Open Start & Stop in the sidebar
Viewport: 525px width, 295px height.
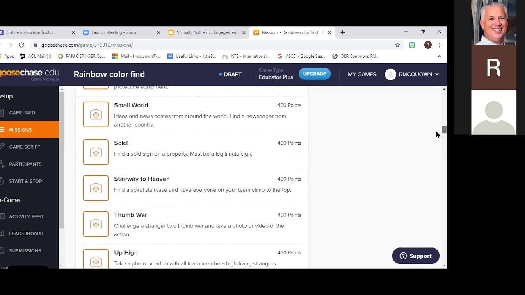(25, 181)
